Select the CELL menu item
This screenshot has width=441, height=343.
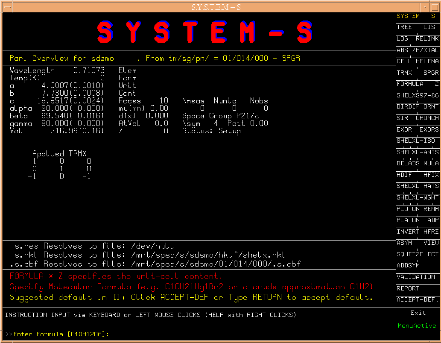[404, 62]
